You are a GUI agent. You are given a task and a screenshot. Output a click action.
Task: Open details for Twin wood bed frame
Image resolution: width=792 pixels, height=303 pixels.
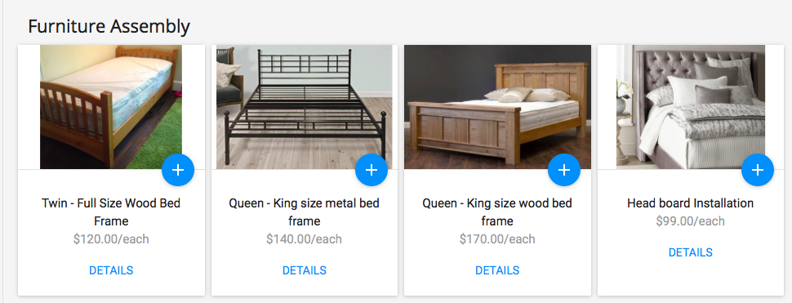pyautogui.click(x=111, y=270)
